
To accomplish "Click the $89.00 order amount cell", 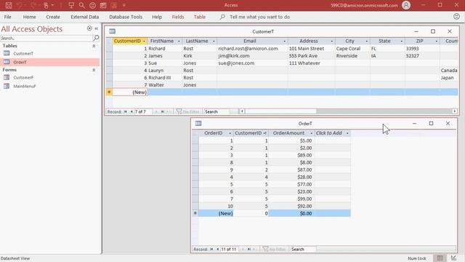I will [291, 155].
